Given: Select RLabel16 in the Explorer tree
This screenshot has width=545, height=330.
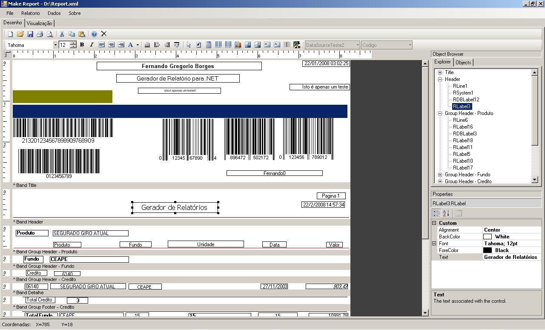Looking at the screenshot, I should coord(463,127).
